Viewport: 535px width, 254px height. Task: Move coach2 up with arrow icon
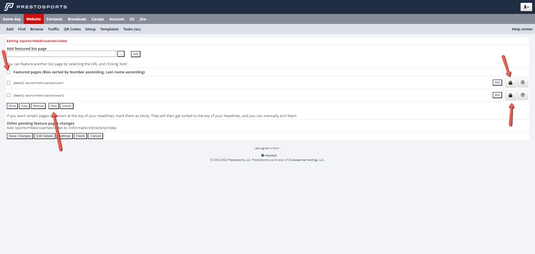pyautogui.click(x=522, y=95)
